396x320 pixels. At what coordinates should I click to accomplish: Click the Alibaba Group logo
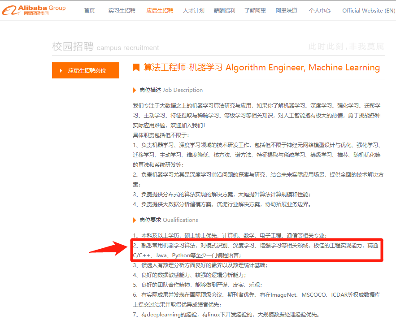coord(34,10)
